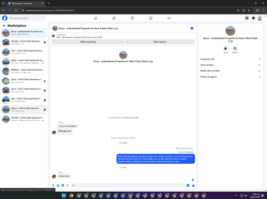Click the listing thumbnail at chat center
This screenshot has height=199, width=267.
pos(123,55)
